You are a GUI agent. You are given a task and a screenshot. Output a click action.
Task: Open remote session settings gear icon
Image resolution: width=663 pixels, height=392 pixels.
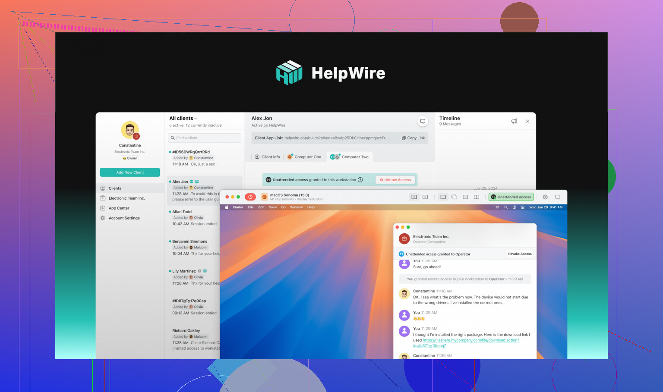coord(545,197)
